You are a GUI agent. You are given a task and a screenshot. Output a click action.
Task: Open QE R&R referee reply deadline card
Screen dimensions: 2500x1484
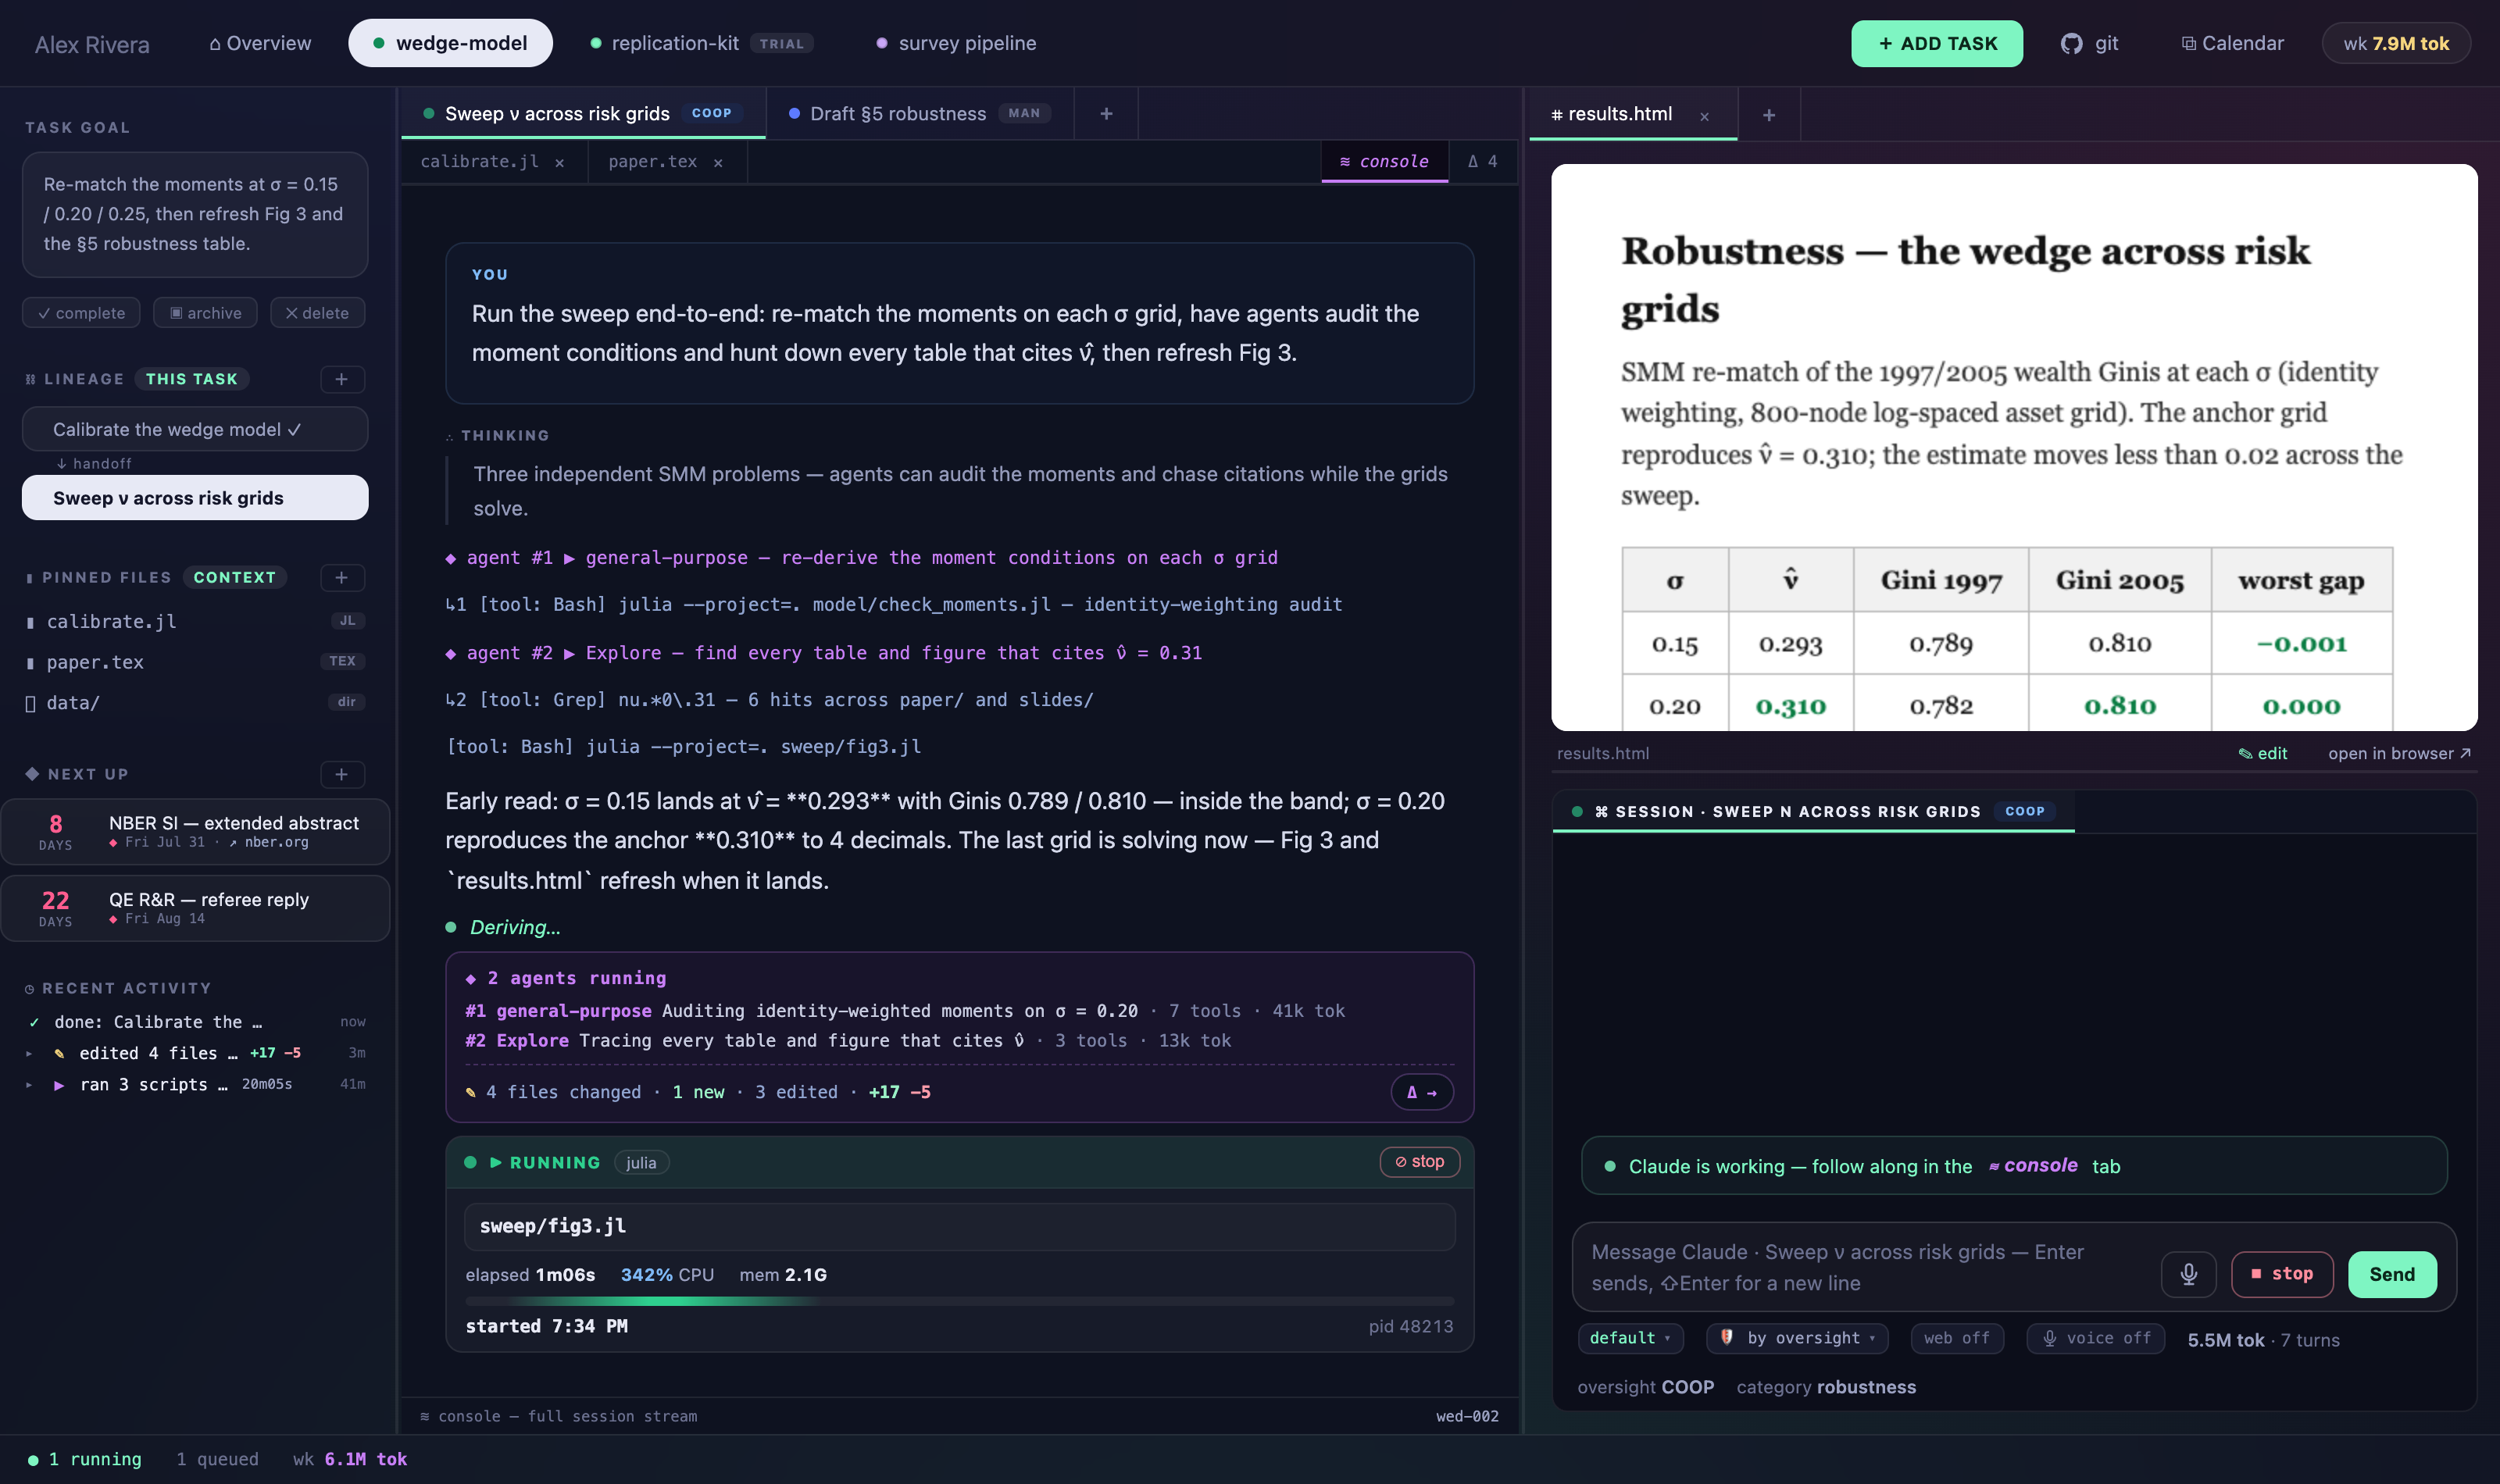(x=195, y=908)
